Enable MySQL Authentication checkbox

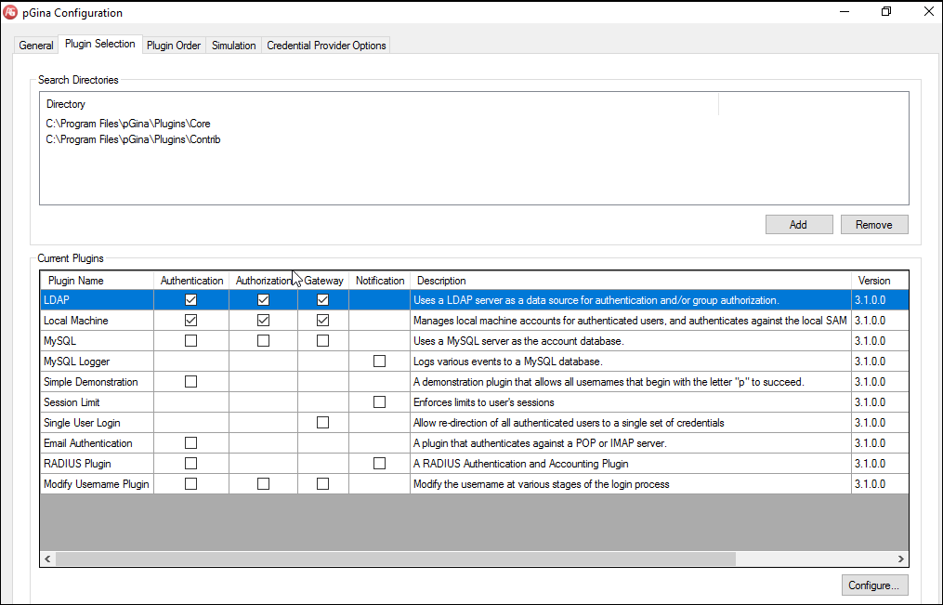coord(190,340)
